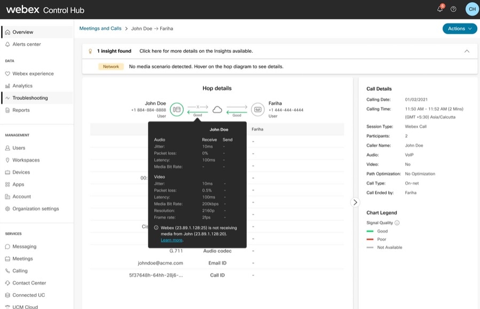Click phone number +1 884-884-8888
This screenshot has height=309, width=480.
(148, 110)
